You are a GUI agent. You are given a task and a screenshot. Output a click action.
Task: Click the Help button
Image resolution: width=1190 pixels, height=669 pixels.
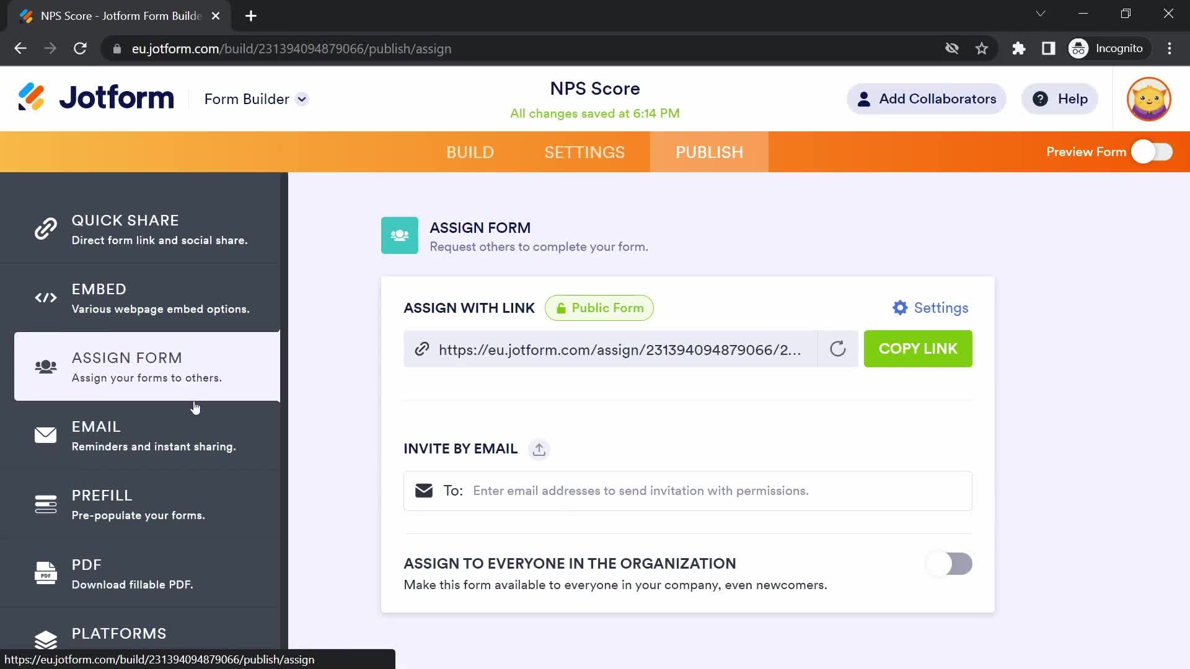click(x=1062, y=99)
